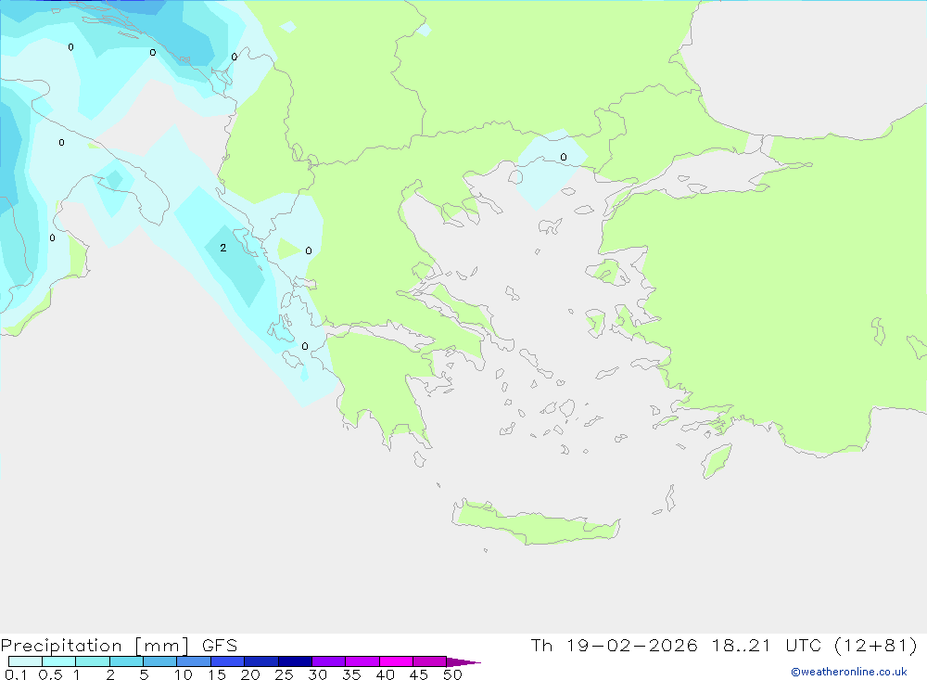The width and height of the screenshot is (927, 680).
Task: Click the weatheronline.co.uk copyright link
Action: [x=849, y=672]
